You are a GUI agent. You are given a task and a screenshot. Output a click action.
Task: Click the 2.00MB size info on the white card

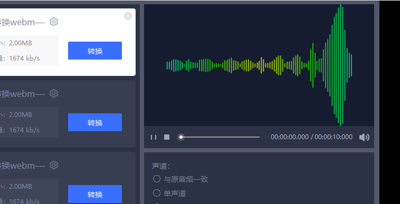(21, 43)
